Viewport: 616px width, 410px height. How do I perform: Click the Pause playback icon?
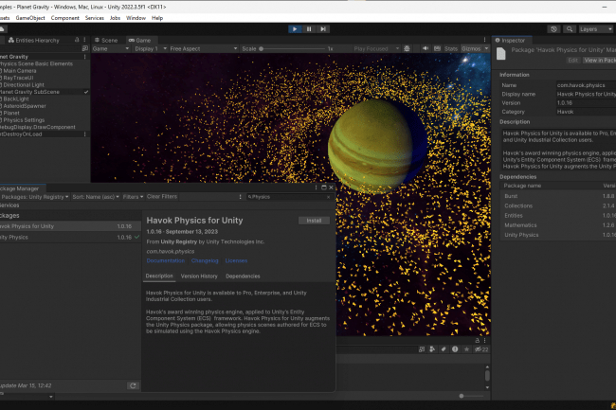[x=308, y=29]
